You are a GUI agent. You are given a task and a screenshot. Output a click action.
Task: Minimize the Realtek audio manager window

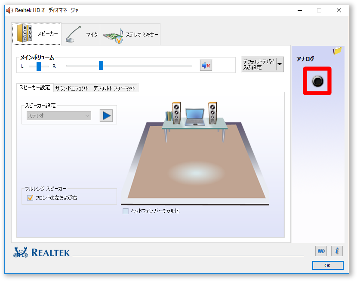coord(300,10)
